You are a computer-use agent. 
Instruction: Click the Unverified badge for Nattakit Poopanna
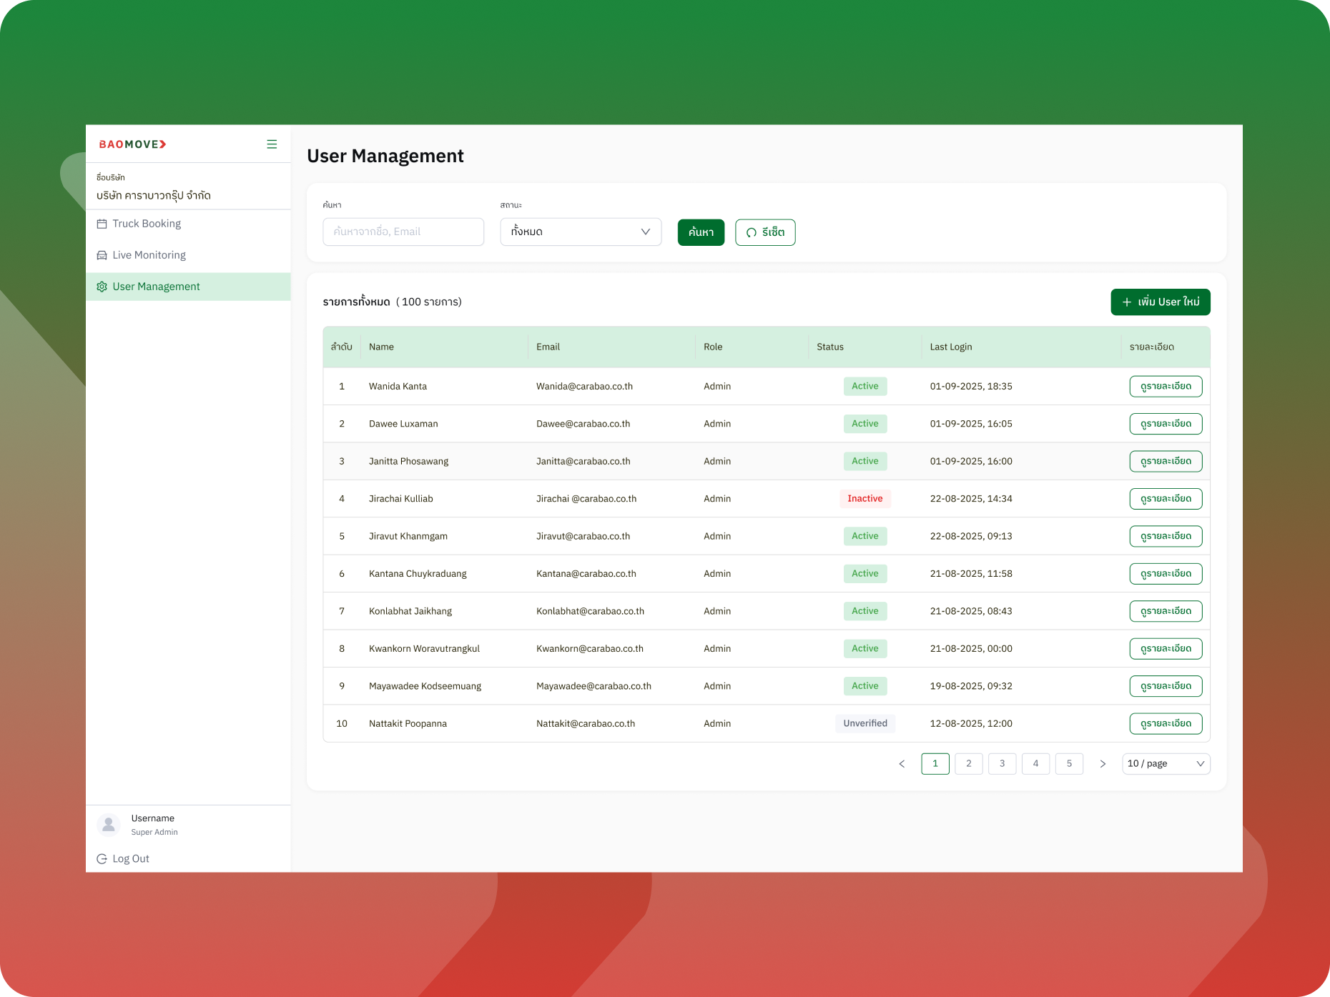865,723
